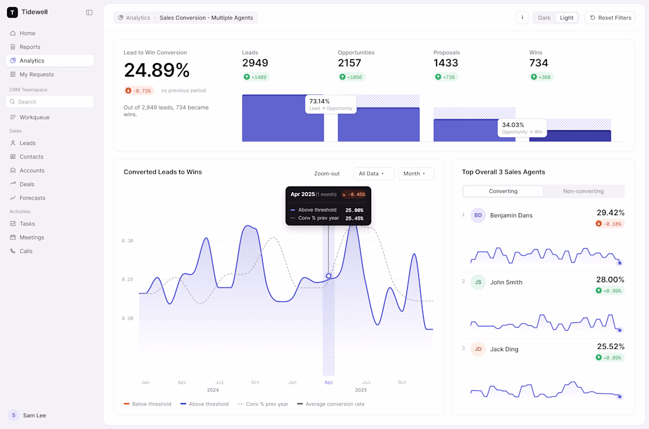Open the info button icon
The image size is (649, 429).
(522, 18)
